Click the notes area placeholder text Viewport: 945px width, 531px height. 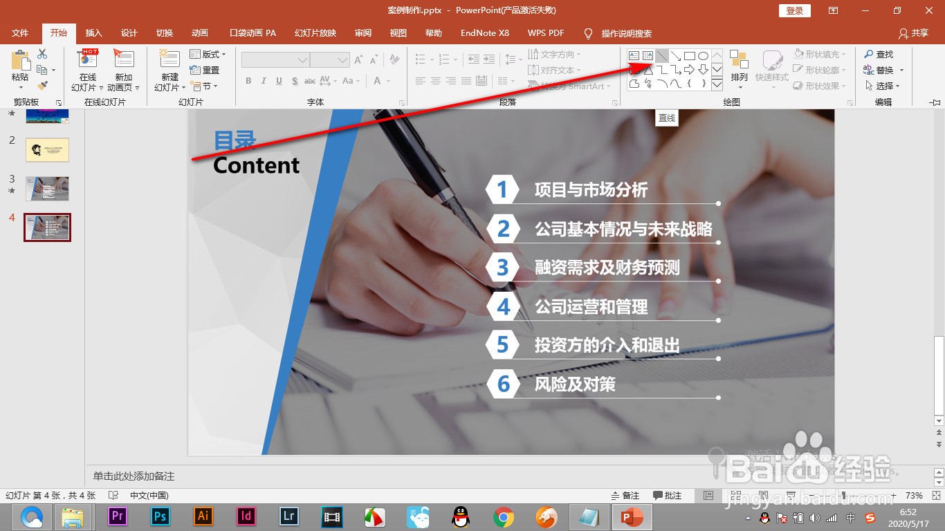click(x=134, y=476)
